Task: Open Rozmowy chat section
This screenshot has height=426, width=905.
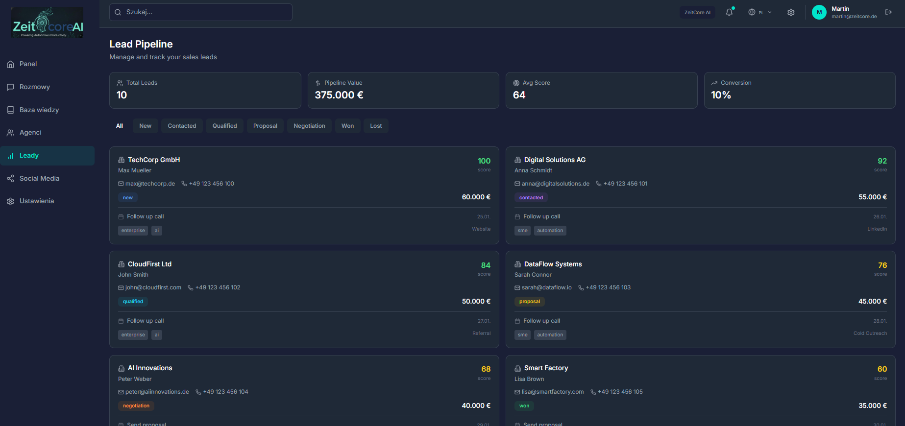Action: 34,87
